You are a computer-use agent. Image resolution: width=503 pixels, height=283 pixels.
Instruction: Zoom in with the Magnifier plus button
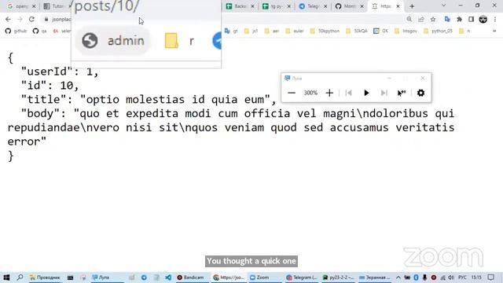(329, 93)
